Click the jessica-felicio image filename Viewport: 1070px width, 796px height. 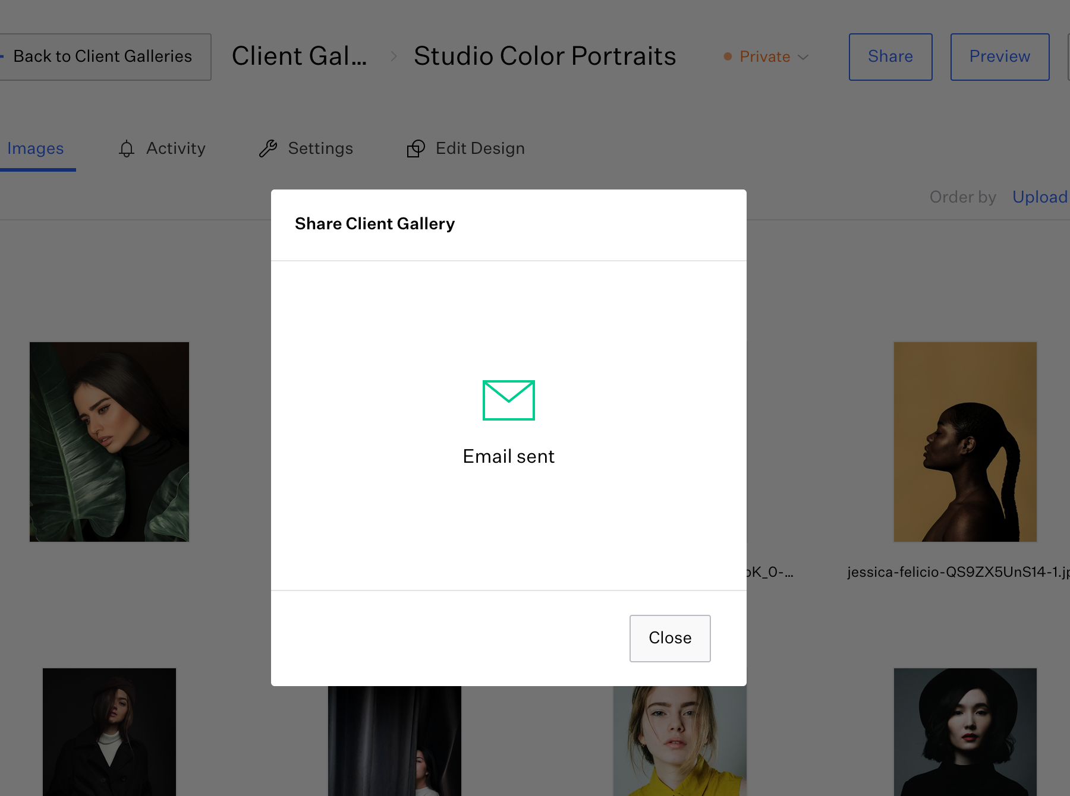click(x=957, y=572)
